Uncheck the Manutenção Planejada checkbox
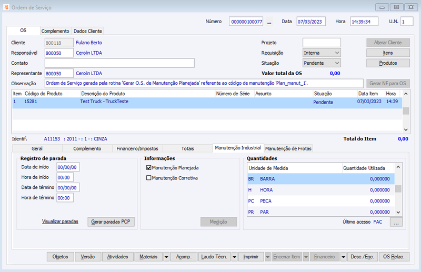 click(149, 168)
